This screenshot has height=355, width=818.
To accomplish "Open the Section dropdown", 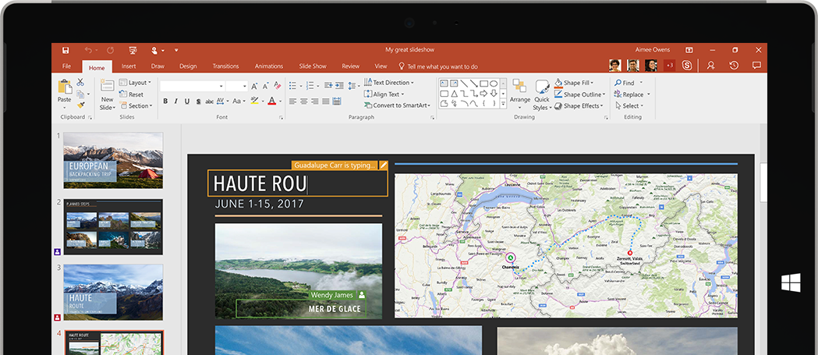I will coord(136,105).
